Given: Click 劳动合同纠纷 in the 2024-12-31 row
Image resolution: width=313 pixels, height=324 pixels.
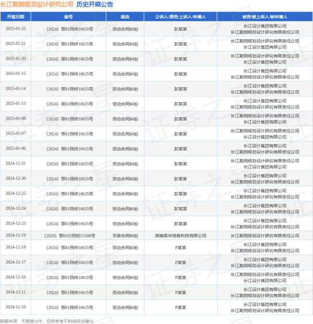Looking at the screenshot, I should (x=125, y=164).
